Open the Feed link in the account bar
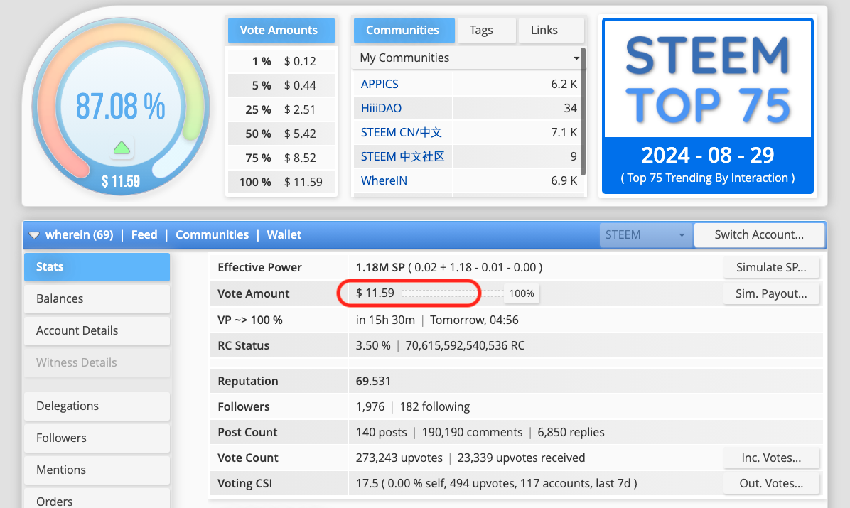The width and height of the screenshot is (850, 508). pos(144,234)
